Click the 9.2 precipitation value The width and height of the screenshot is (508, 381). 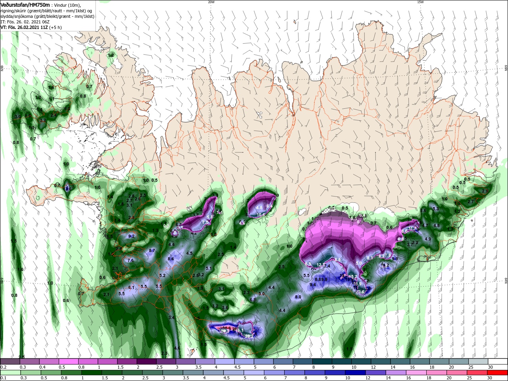[x=132, y=236]
